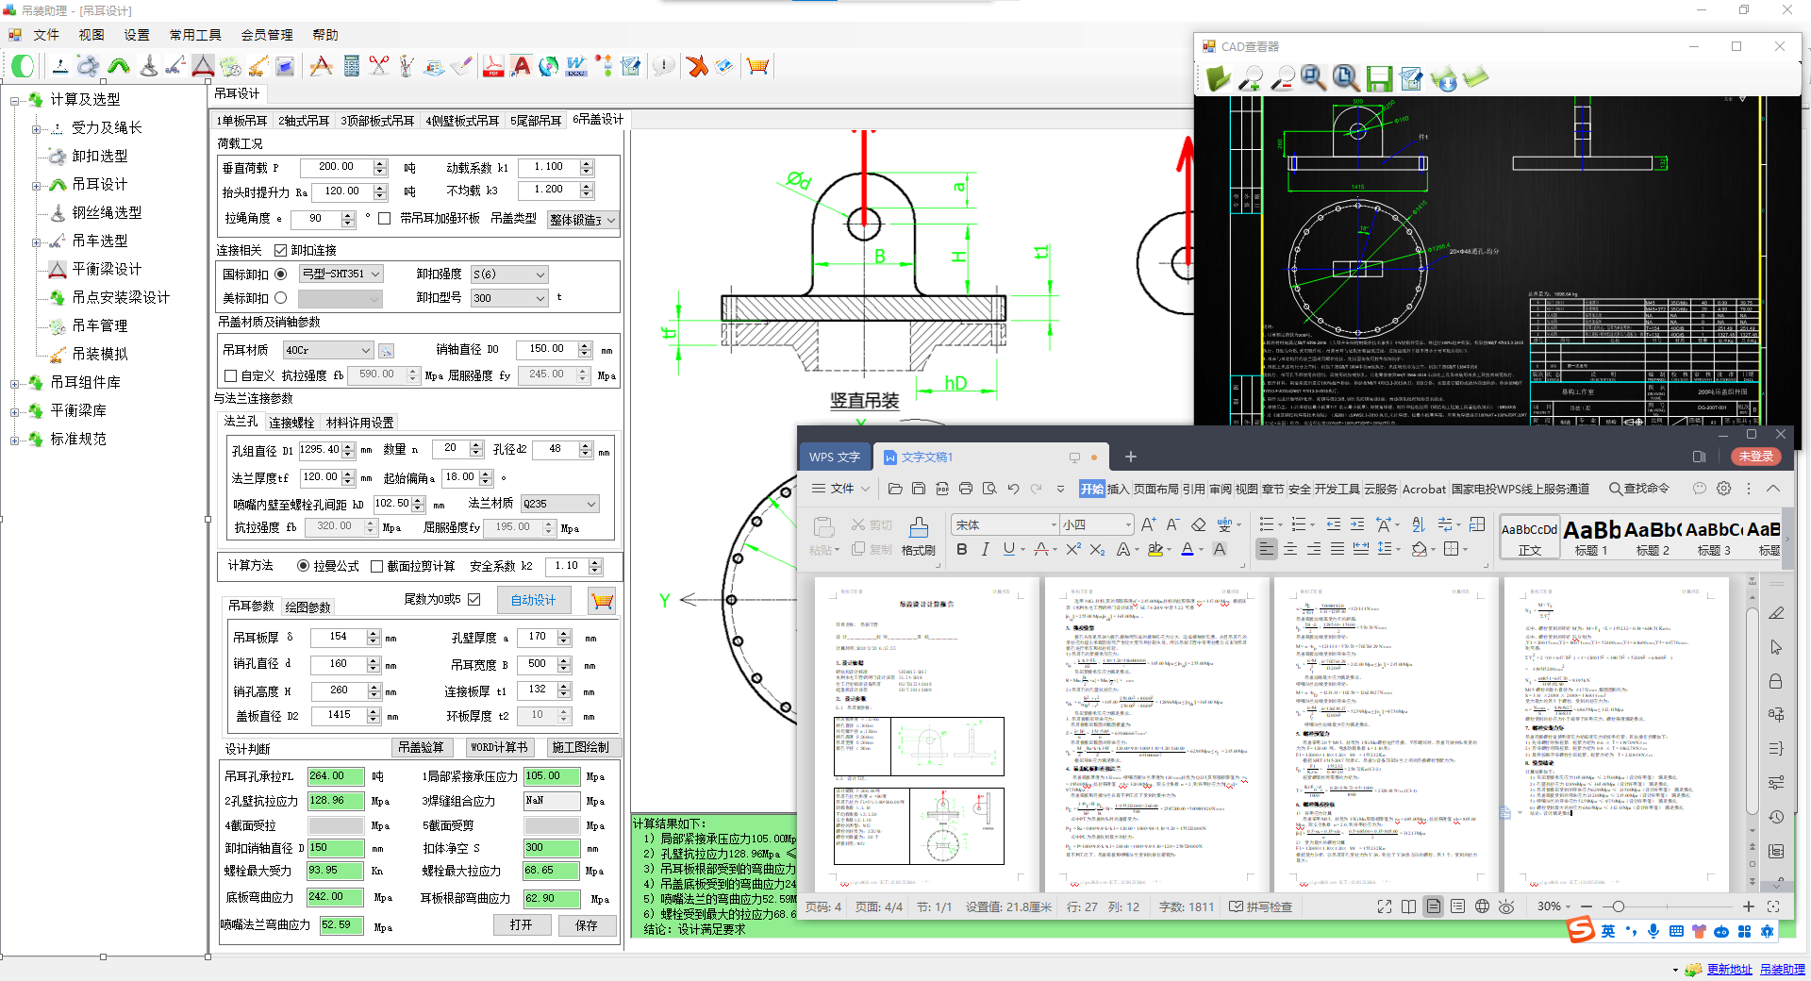Select 国标卸扣 radio button

point(280,274)
